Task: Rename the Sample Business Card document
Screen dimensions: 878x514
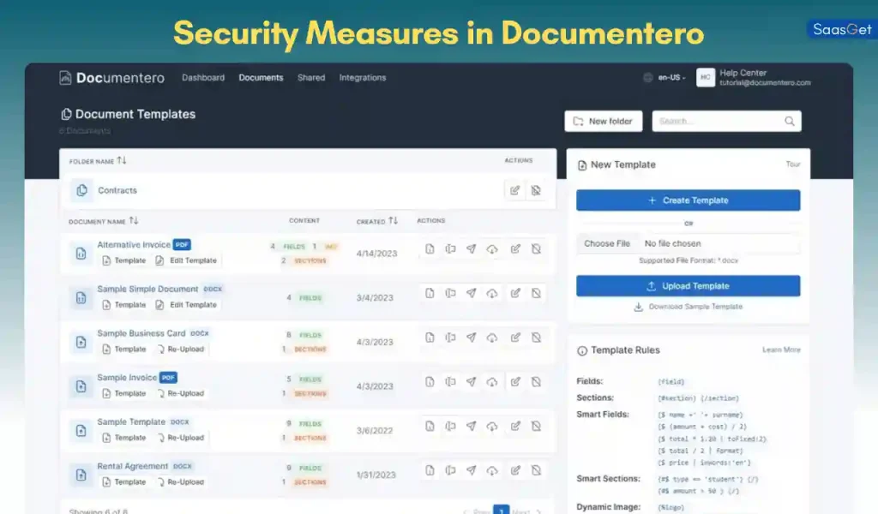Action: [x=450, y=338]
